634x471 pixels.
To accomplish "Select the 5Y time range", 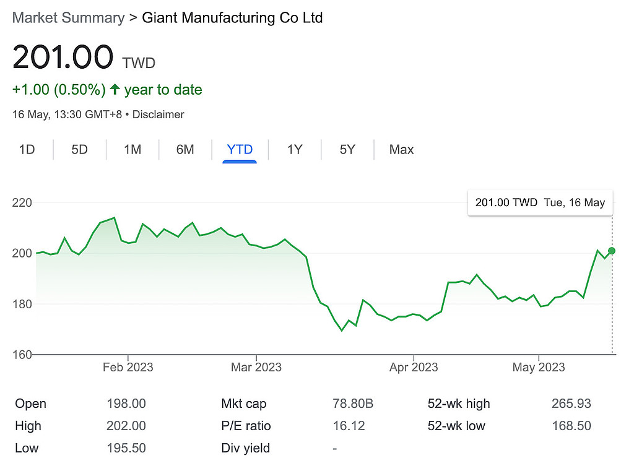I will coord(347,150).
